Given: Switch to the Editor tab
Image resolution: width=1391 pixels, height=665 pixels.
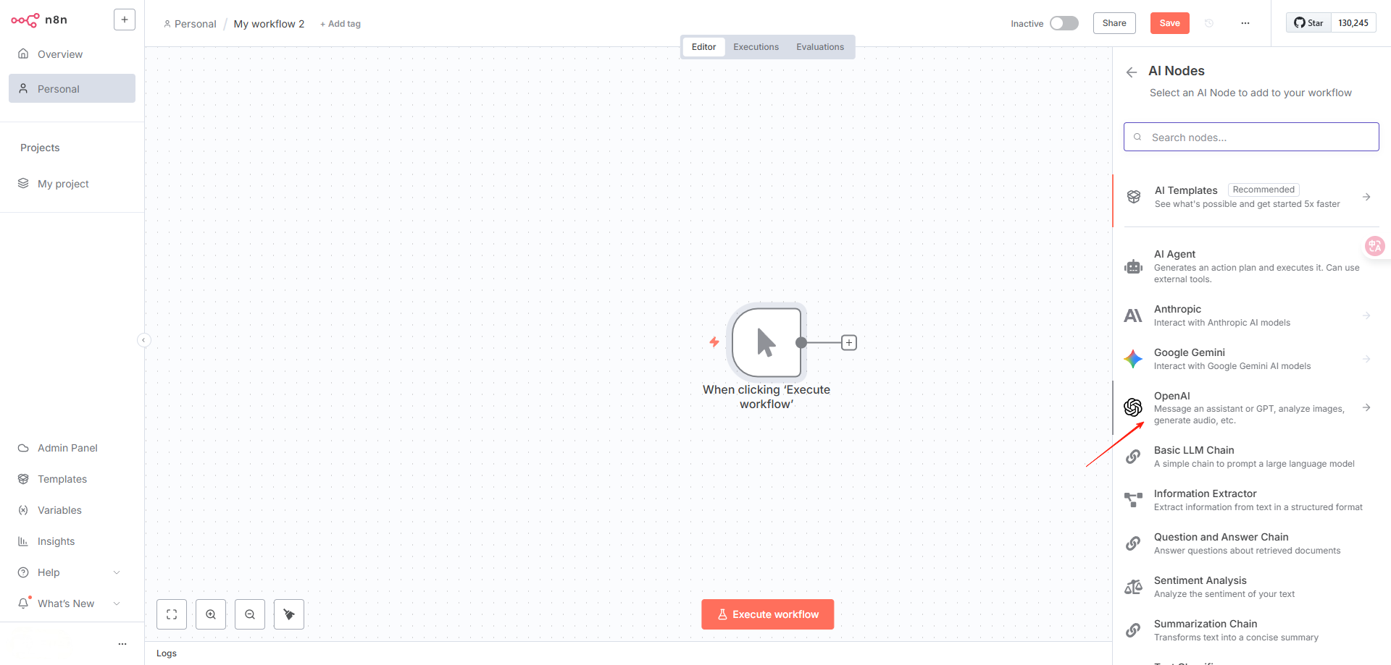Looking at the screenshot, I should click(x=703, y=47).
